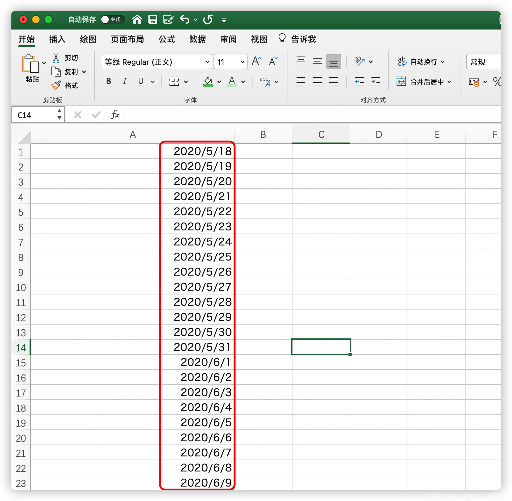This screenshot has width=512, height=501.
Task: Click the 告诉我 search helper
Action: click(297, 39)
